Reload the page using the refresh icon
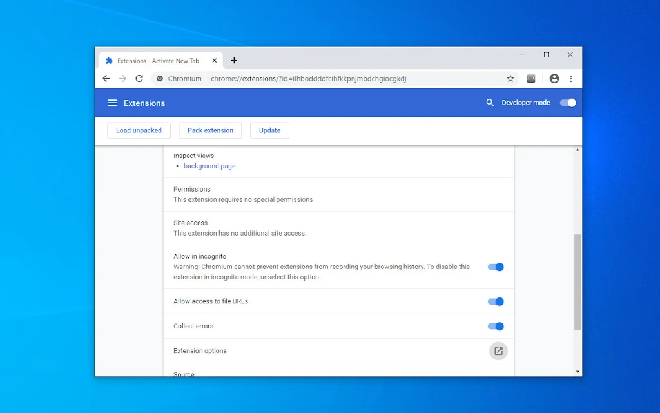660x413 pixels. point(139,78)
